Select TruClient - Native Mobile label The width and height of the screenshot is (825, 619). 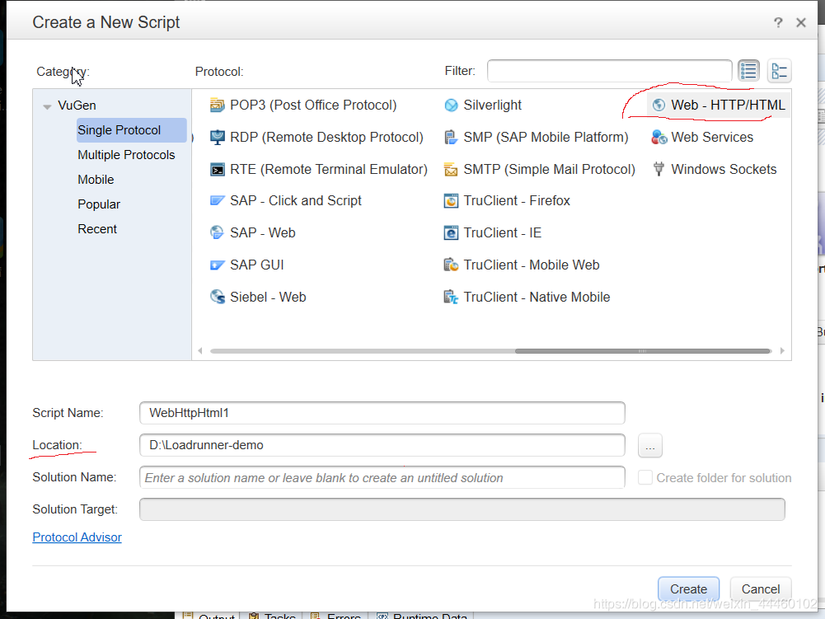click(537, 297)
